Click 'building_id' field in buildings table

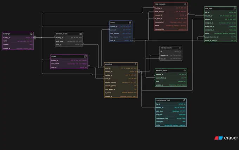click(x=18, y=38)
